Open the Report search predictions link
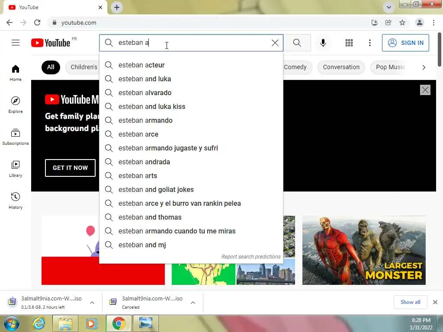443x332 pixels. tap(251, 257)
